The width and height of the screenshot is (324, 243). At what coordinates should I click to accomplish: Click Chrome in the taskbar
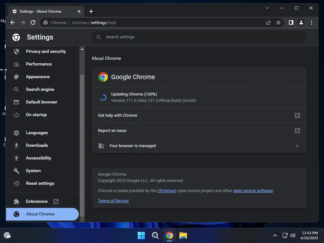point(169,235)
